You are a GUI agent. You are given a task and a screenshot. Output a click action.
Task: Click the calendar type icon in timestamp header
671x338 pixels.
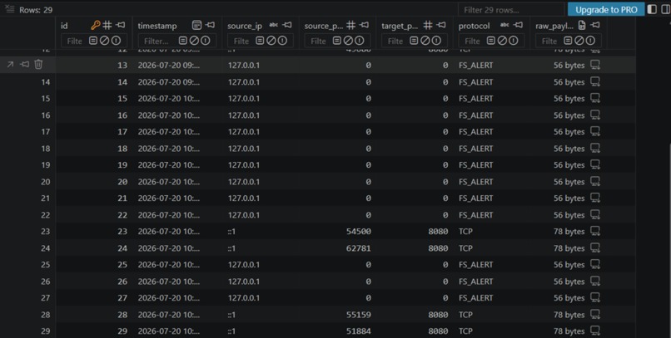196,25
